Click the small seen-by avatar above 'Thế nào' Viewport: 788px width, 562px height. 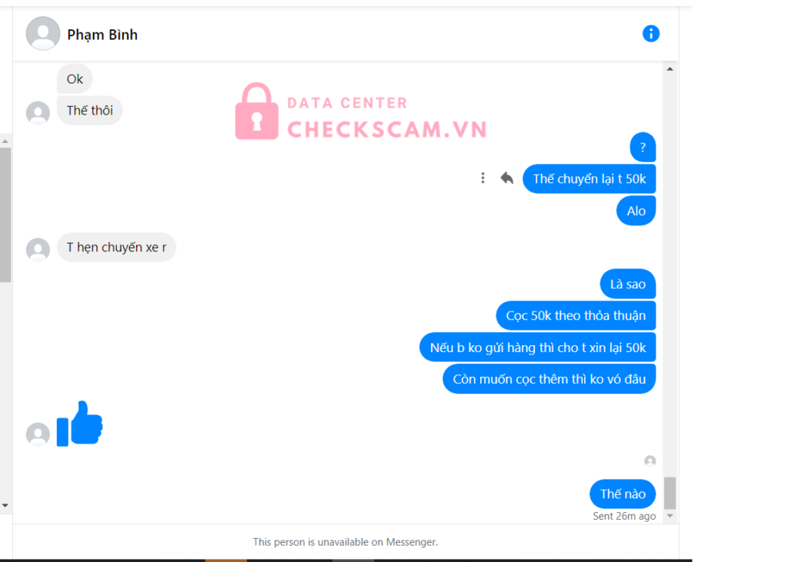pyautogui.click(x=649, y=461)
